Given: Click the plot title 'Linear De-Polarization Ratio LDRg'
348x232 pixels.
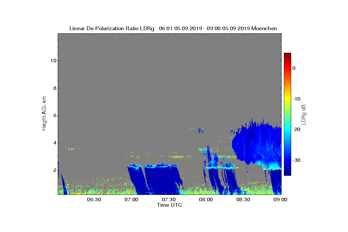Looking at the screenshot, I should [112, 28].
